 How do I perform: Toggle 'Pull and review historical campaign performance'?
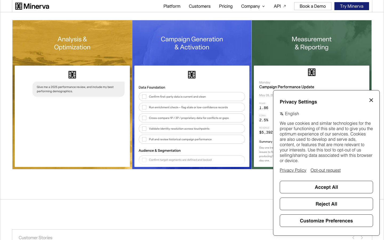pyautogui.click(x=144, y=139)
